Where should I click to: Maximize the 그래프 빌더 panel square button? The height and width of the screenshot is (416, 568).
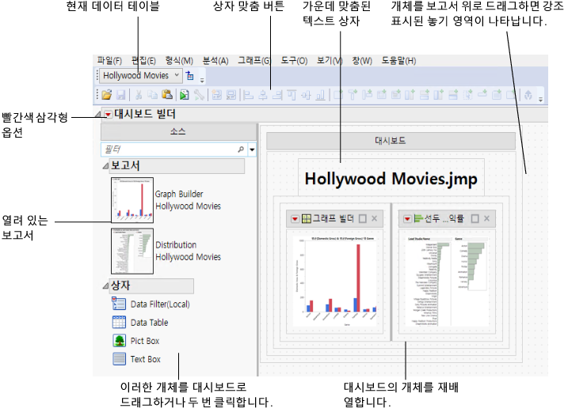[362, 218]
